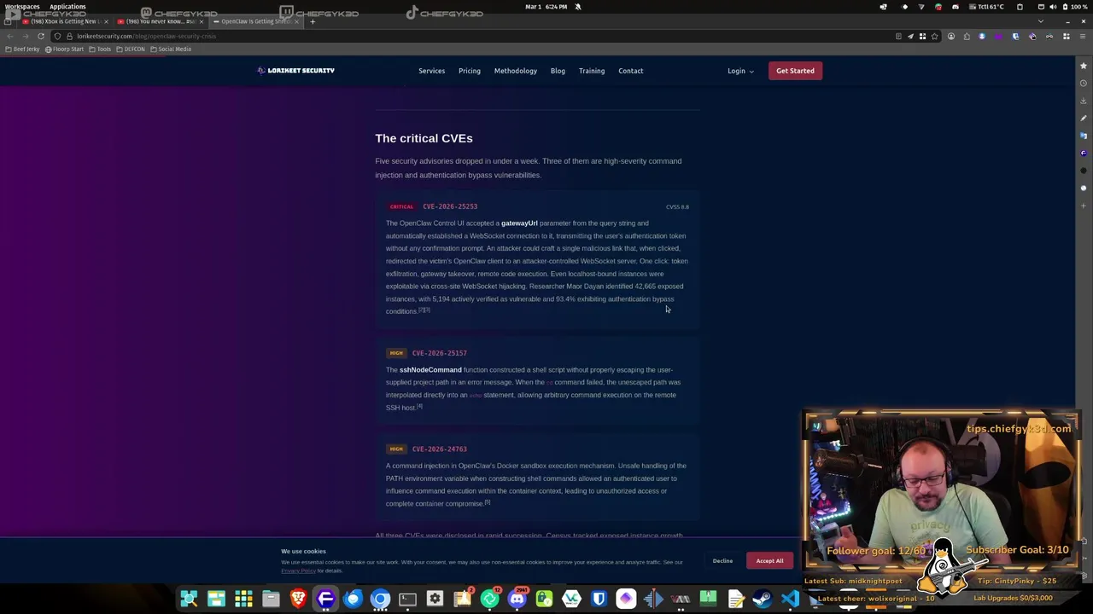Go back with the browser back arrow
Image resolution: width=1093 pixels, height=614 pixels.
[x=10, y=36]
